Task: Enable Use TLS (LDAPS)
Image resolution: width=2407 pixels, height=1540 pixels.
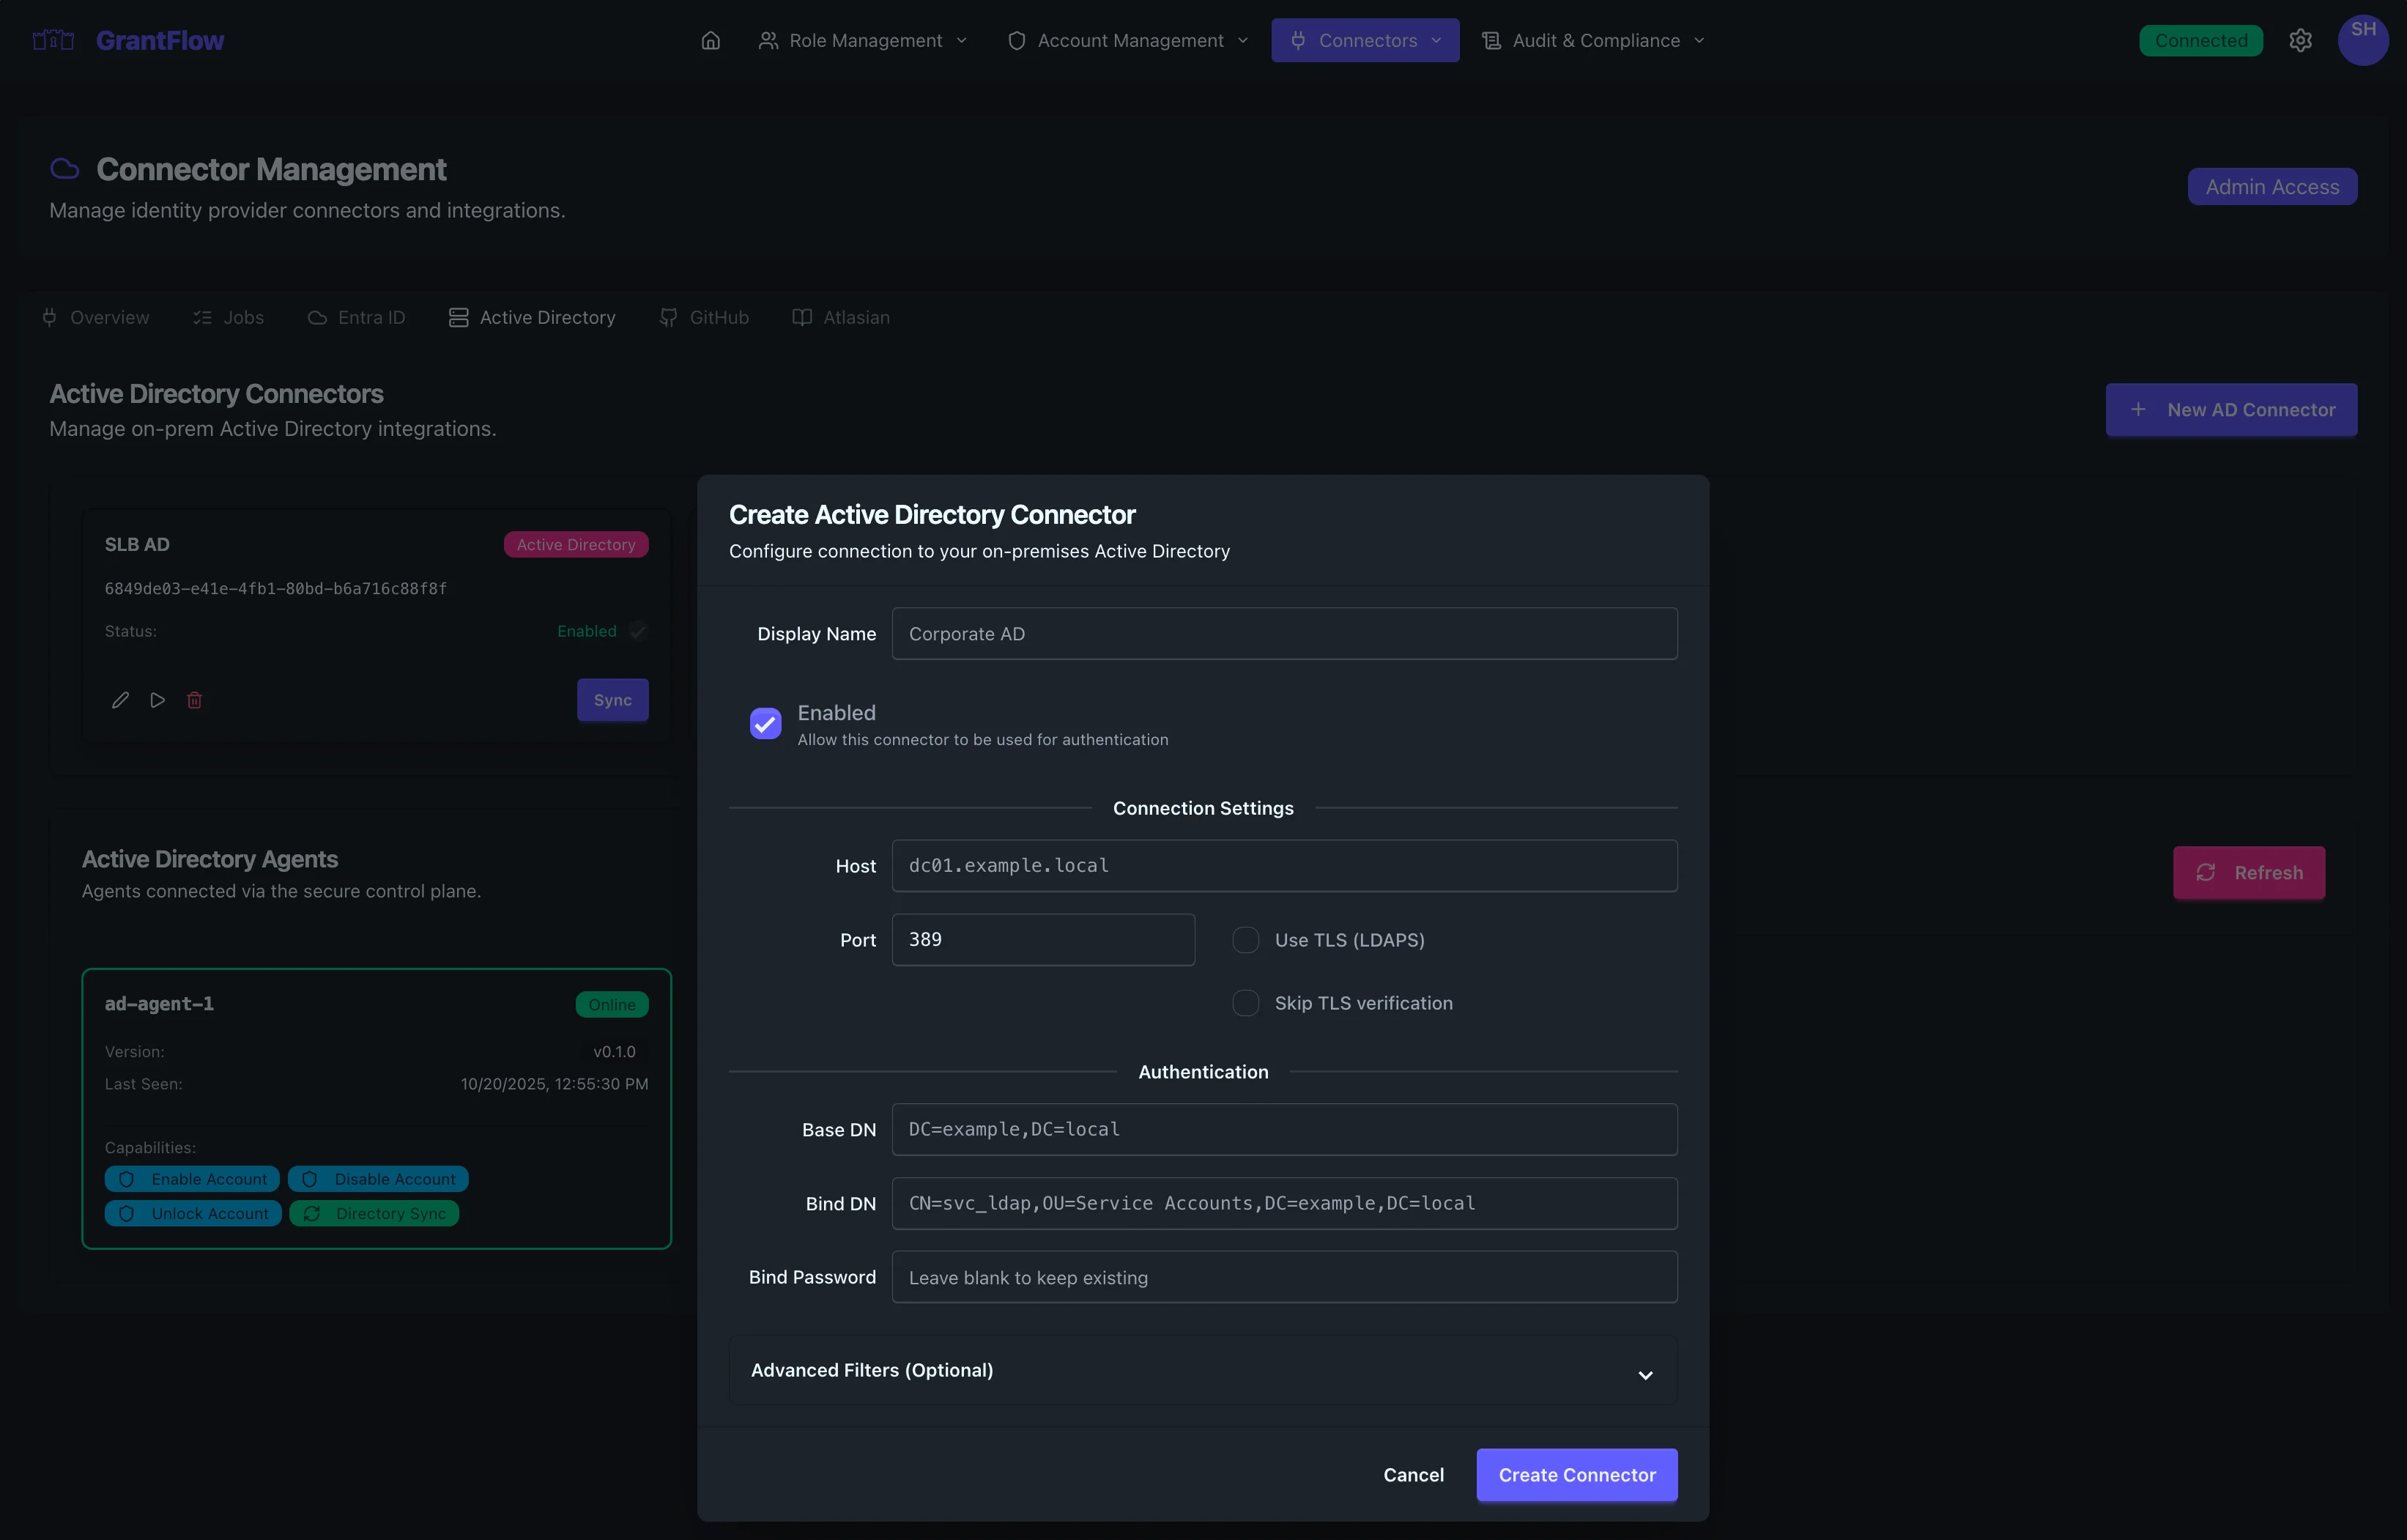Action: coord(1245,939)
